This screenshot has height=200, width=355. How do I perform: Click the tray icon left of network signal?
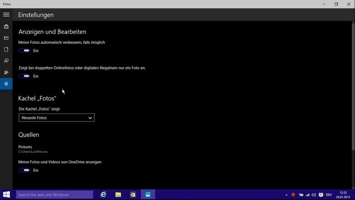pos(301,195)
